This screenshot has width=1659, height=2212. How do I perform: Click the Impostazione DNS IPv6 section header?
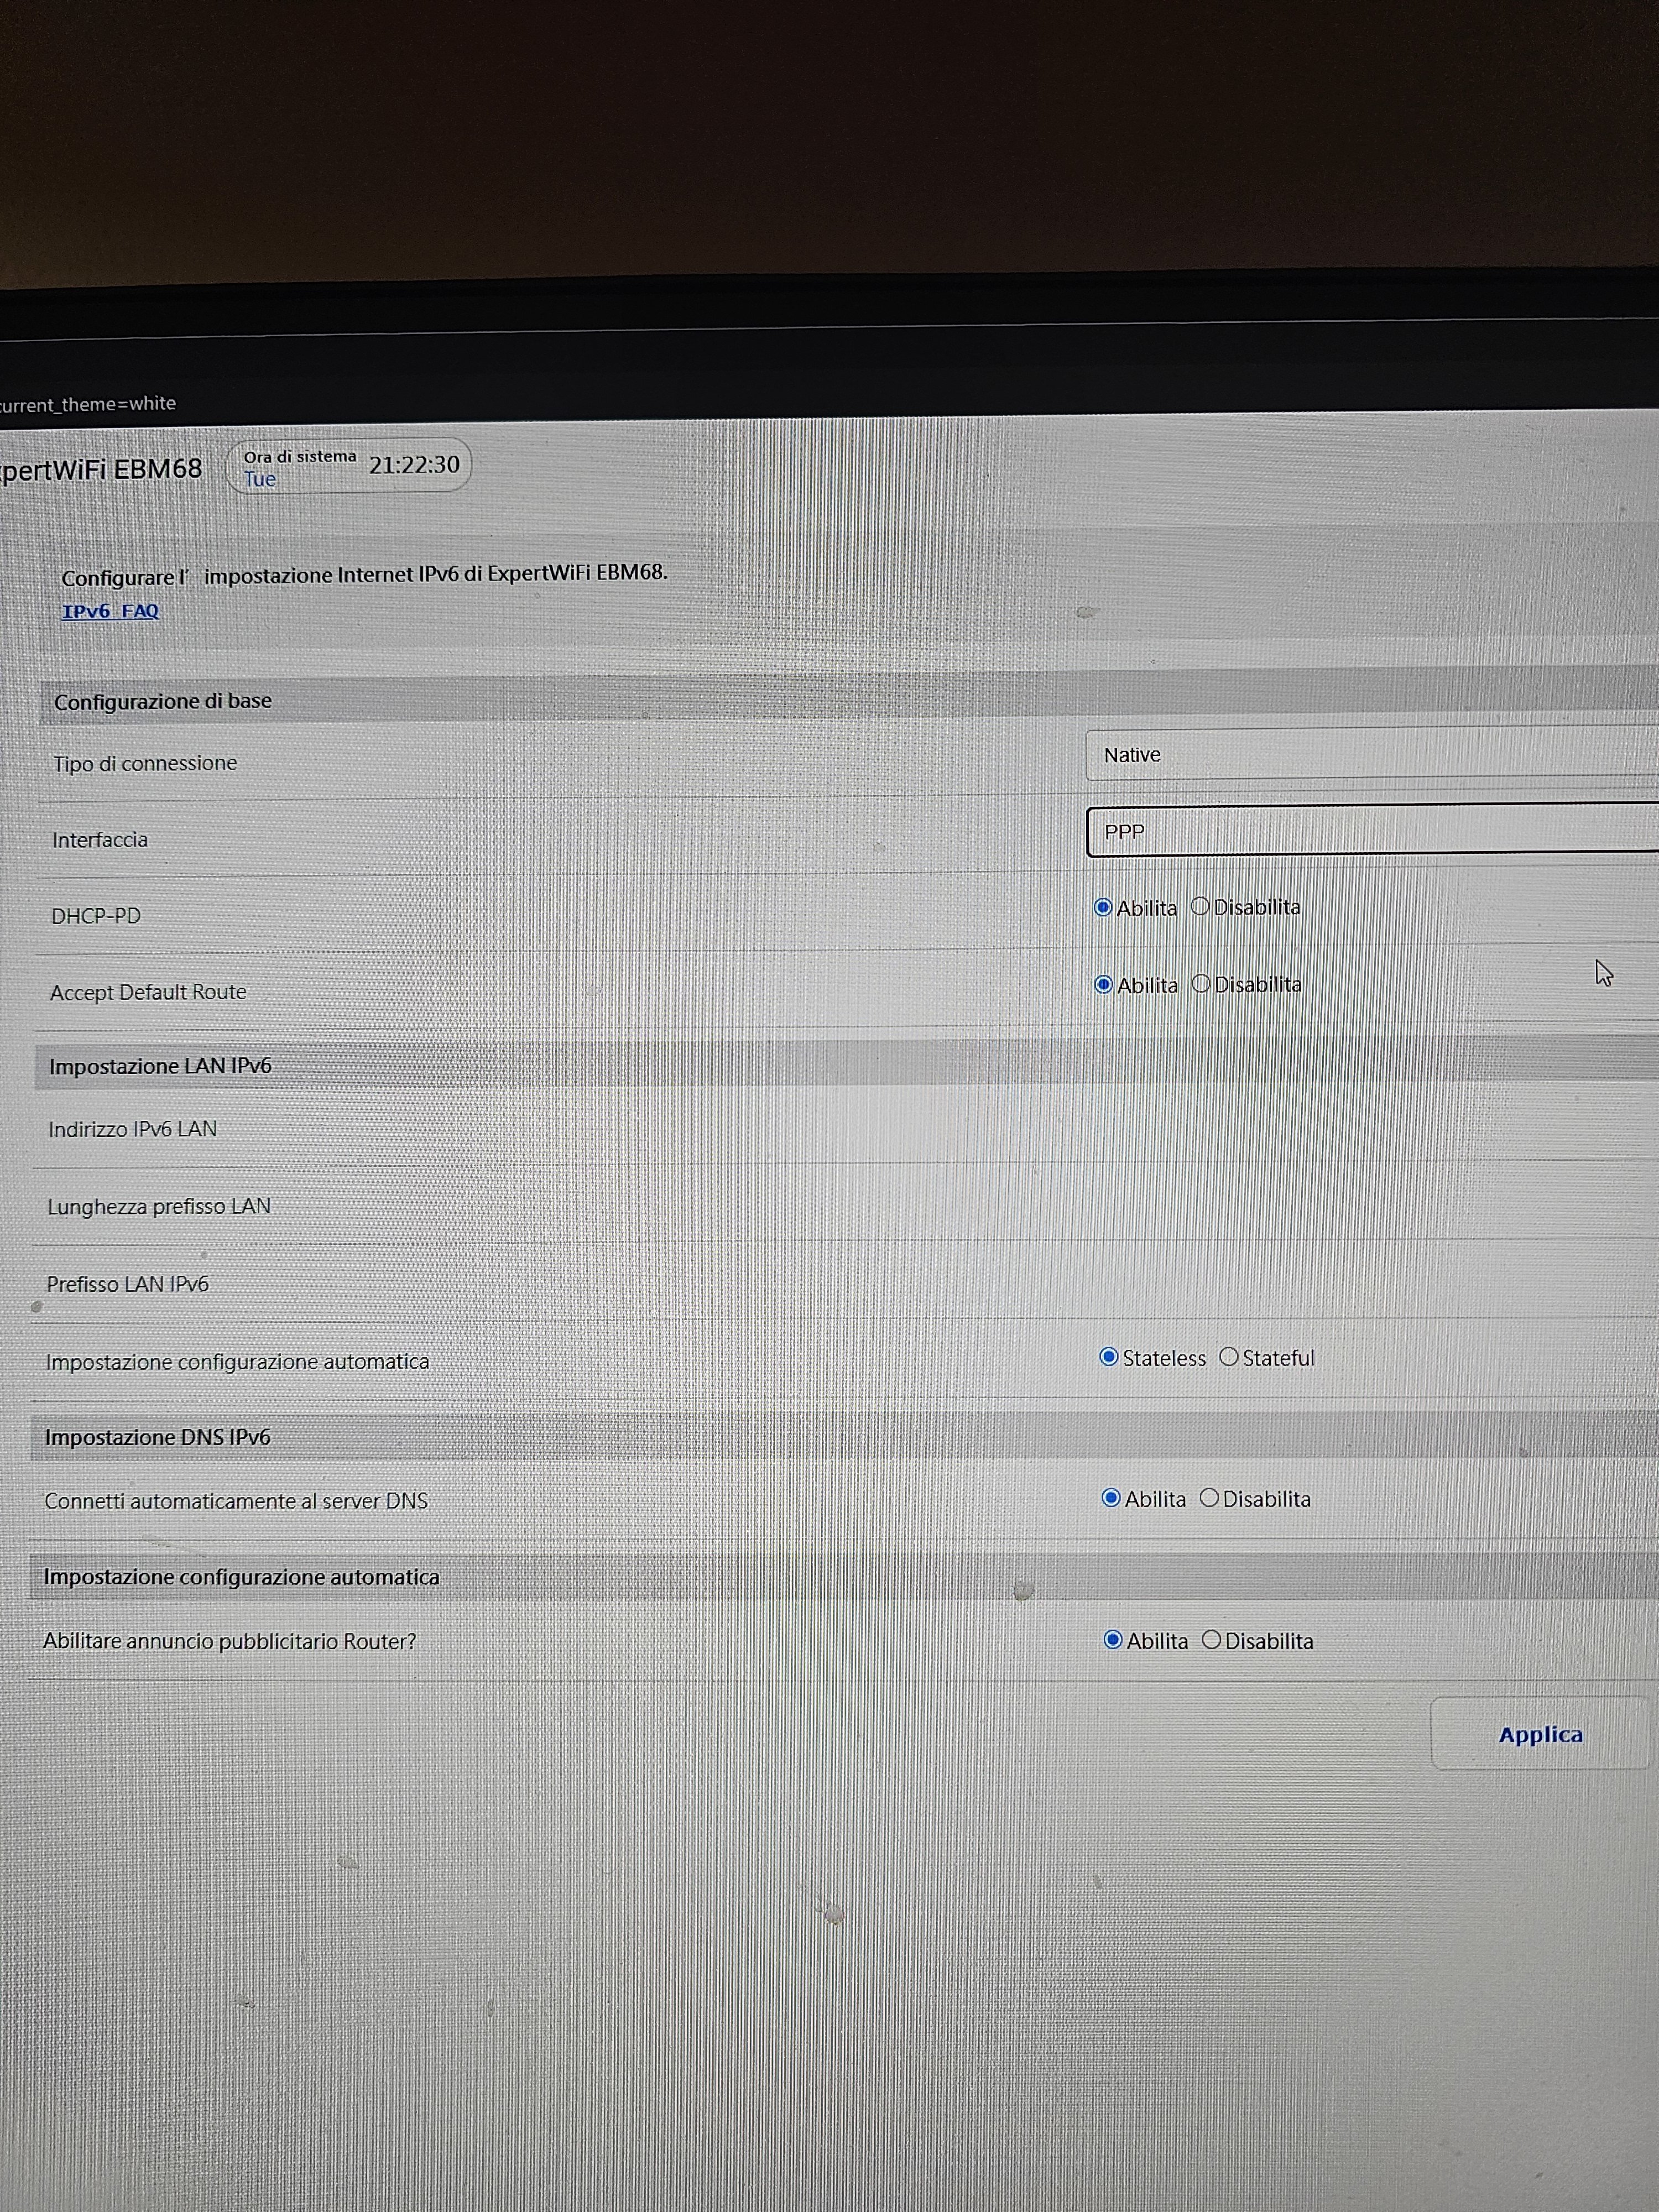click(x=157, y=1438)
